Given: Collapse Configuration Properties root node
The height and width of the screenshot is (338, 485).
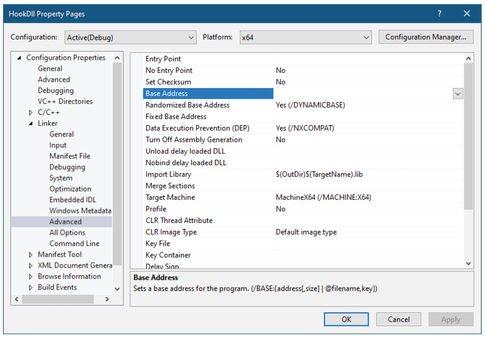Looking at the screenshot, I should pos(19,58).
